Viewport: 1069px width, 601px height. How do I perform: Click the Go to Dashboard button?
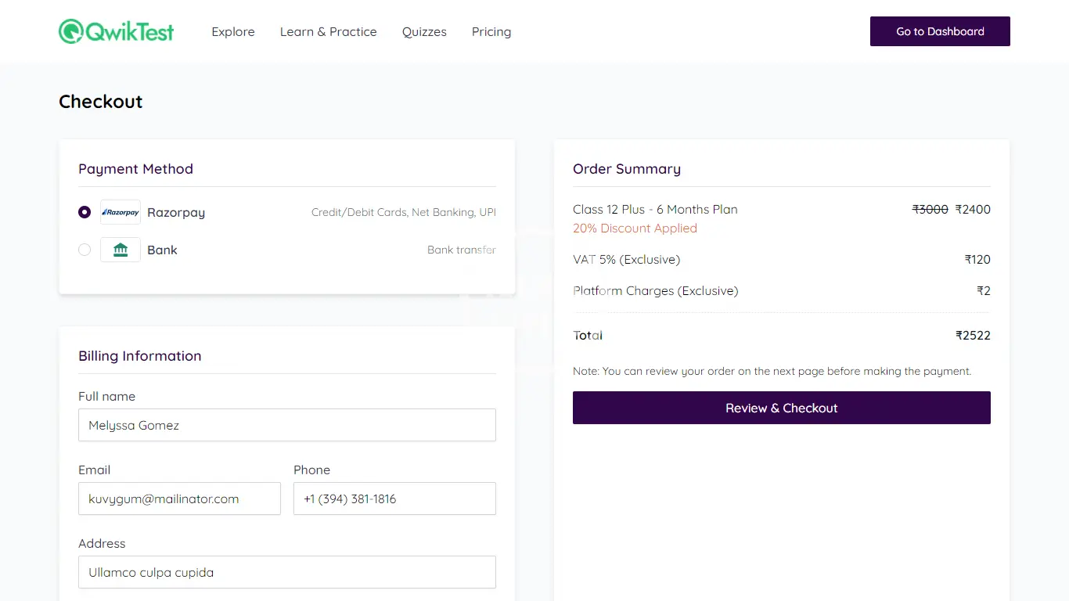[x=940, y=31]
